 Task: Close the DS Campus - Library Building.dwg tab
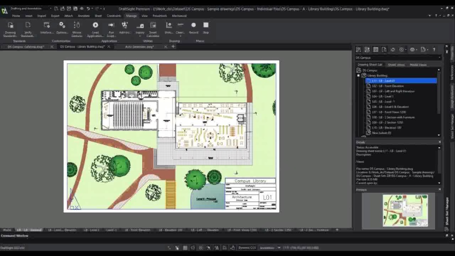coord(109,47)
